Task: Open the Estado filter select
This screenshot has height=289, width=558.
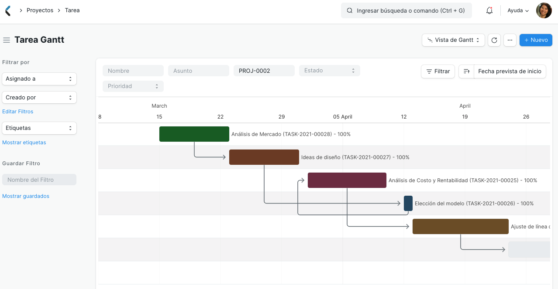Action: (x=330, y=71)
